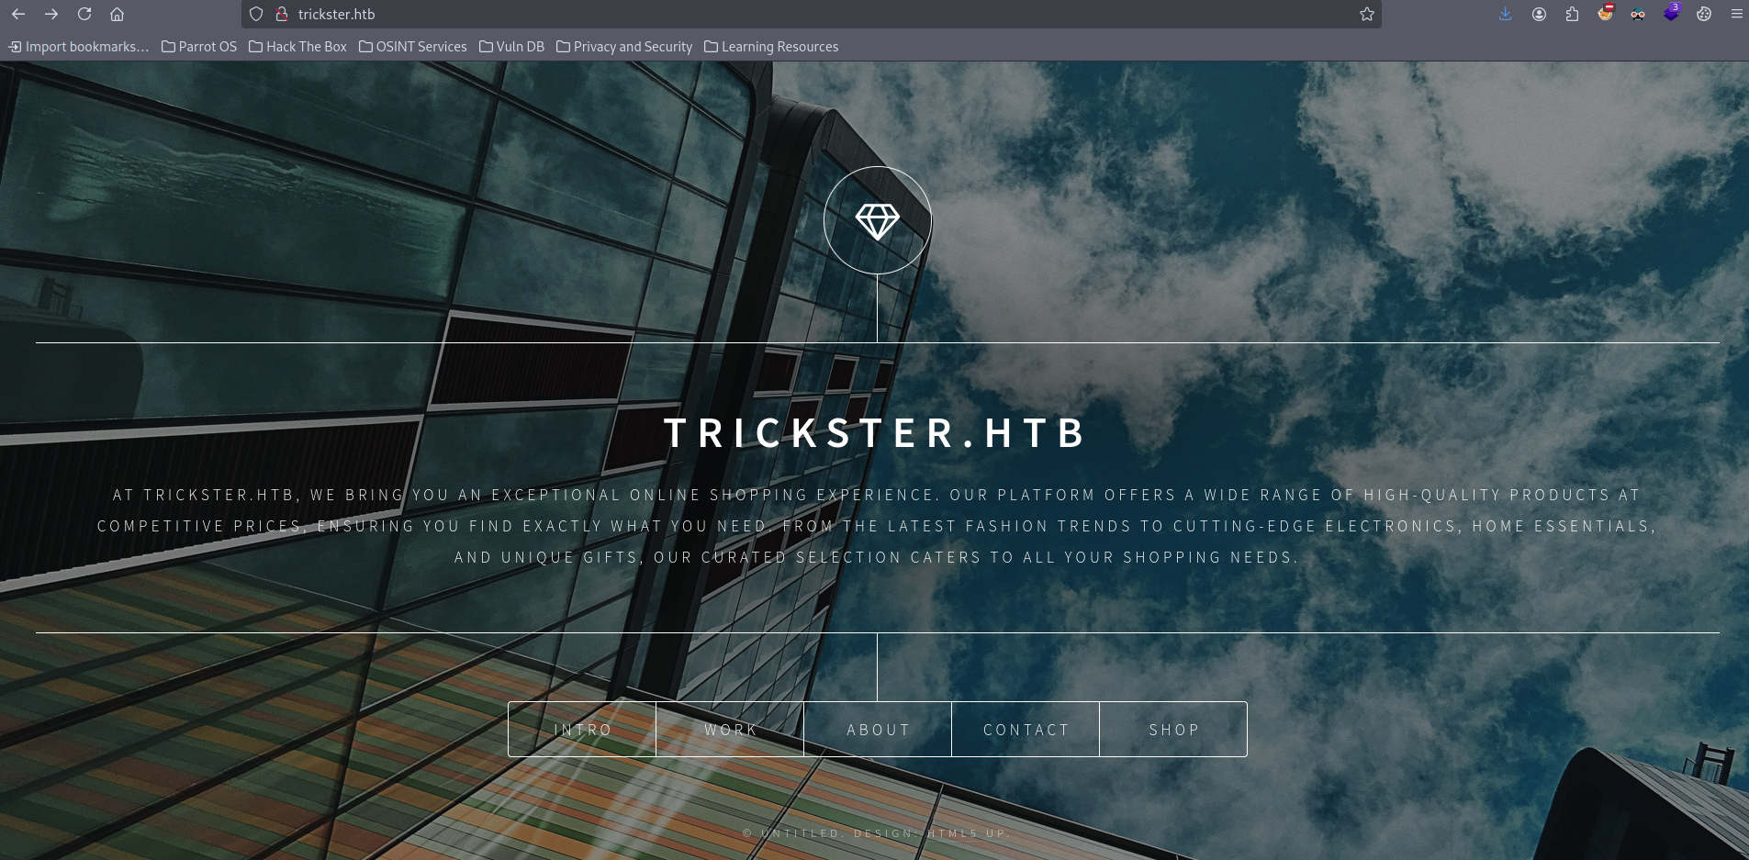This screenshot has height=860, width=1749.
Task: Click the purple stacked-layers extension icon
Action: coord(1671,14)
